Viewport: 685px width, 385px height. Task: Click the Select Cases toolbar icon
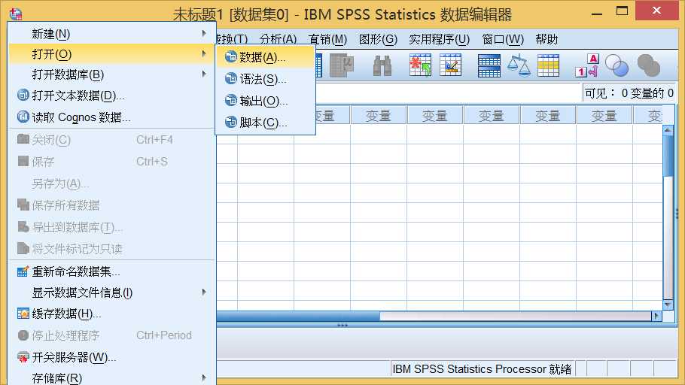(548, 65)
